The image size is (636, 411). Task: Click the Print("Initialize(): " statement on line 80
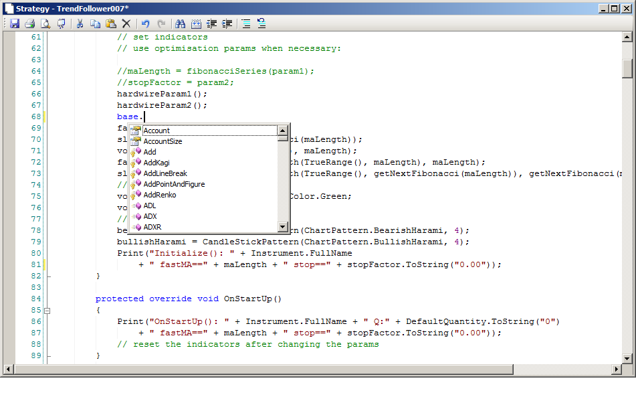235,253
